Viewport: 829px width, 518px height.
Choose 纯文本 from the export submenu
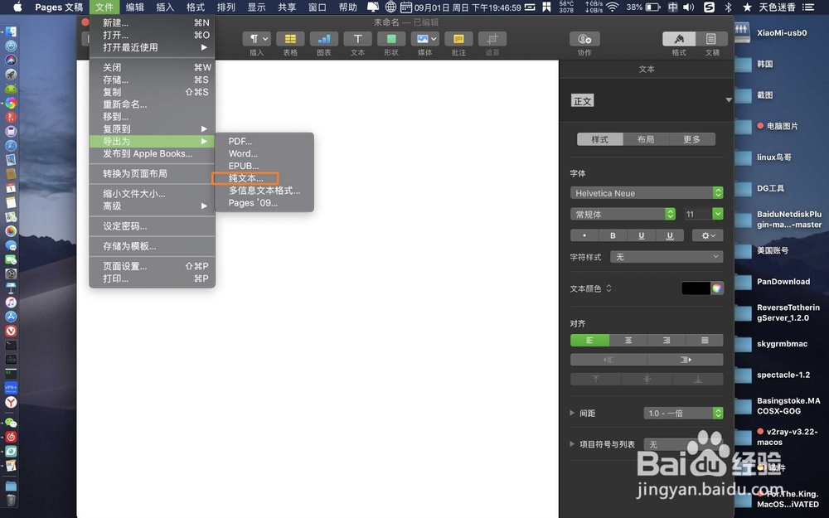coord(246,177)
